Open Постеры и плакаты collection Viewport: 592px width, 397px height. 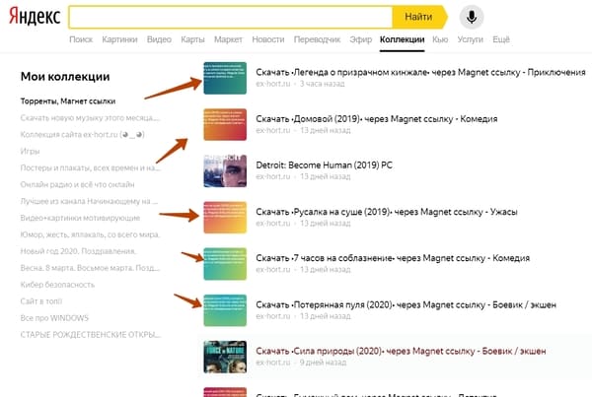(90, 167)
